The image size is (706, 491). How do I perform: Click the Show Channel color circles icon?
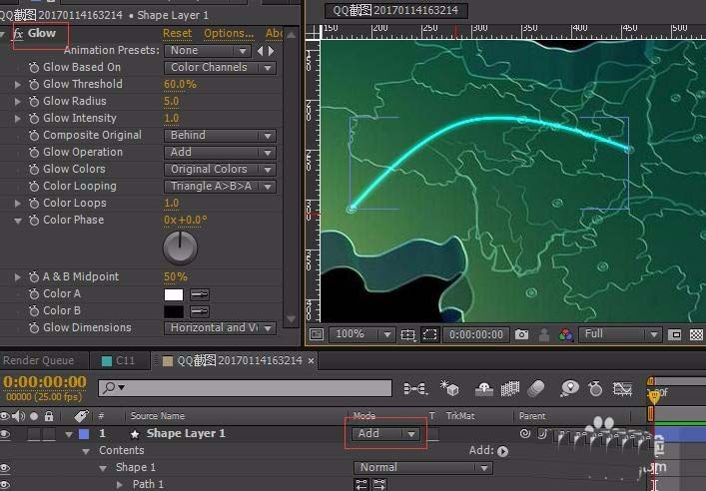pyautogui.click(x=565, y=334)
